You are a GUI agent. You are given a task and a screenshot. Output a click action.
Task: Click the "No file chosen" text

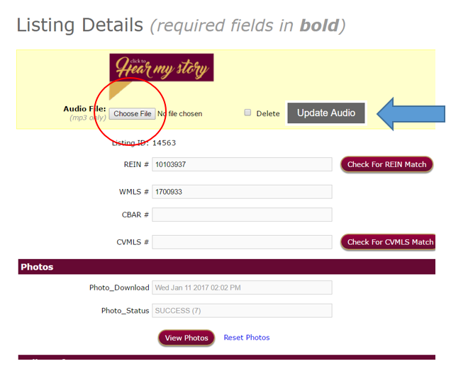[180, 114]
